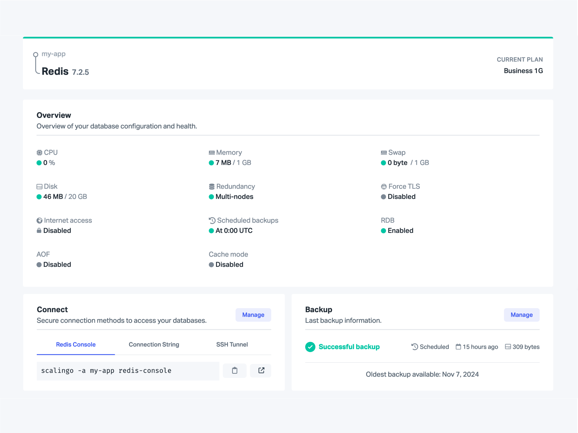Viewport: 578px width, 433px height.
Task: Click the open in external window icon
Action: pyautogui.click(x=261, y=370)
